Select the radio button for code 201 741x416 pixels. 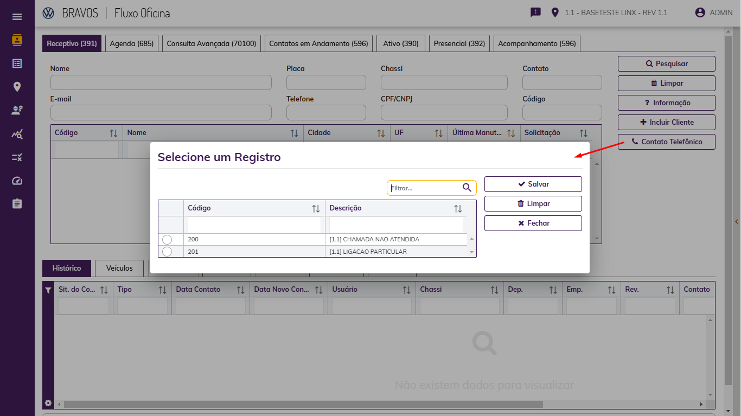coord(167,252)
